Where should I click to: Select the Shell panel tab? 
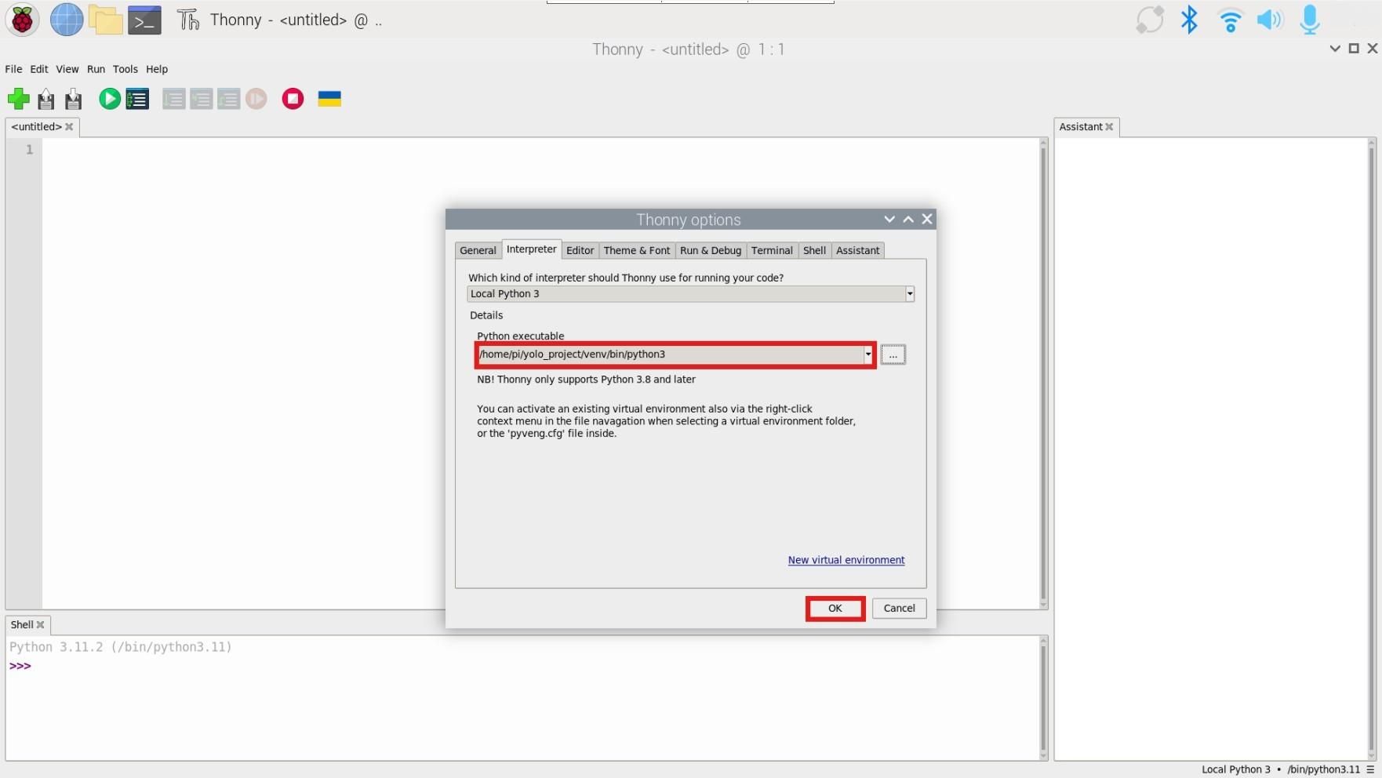pos(21,624)
